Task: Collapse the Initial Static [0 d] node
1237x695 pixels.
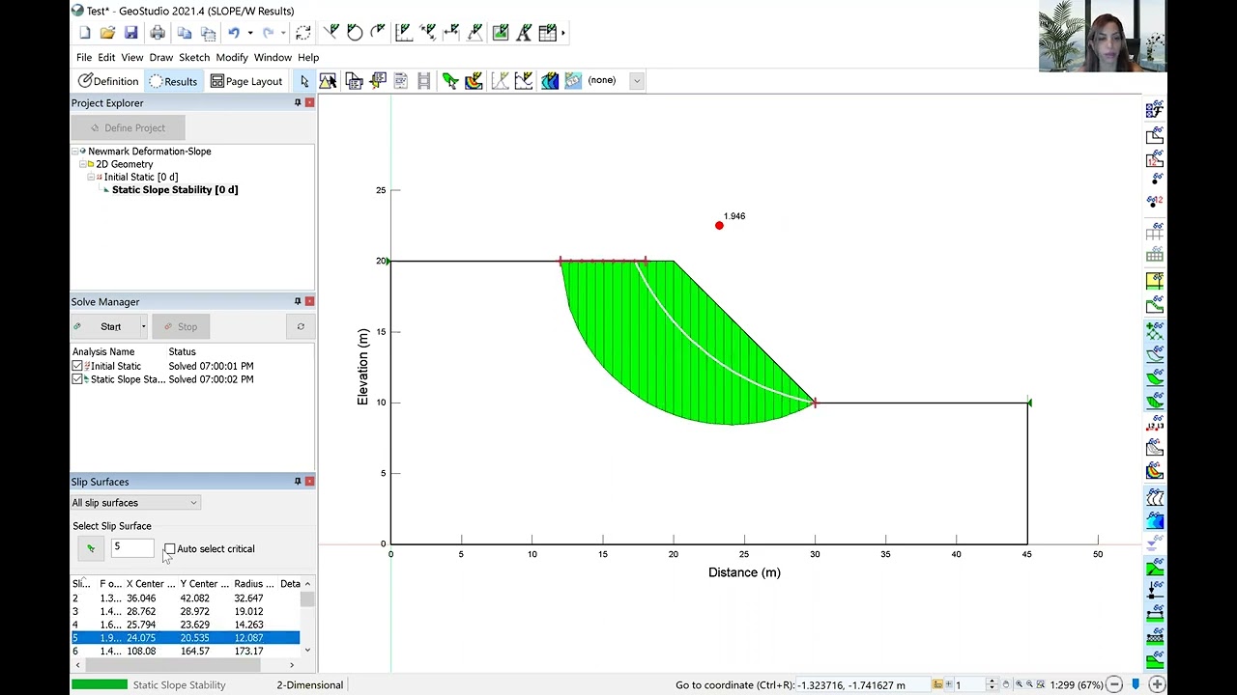Action: [x=91, y=177]
